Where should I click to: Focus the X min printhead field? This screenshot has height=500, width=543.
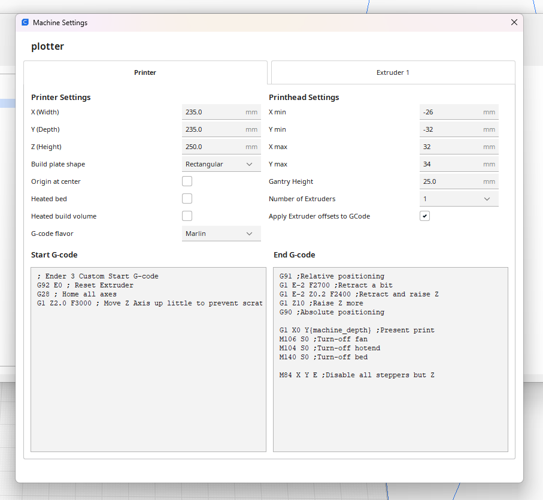[450, 112]
